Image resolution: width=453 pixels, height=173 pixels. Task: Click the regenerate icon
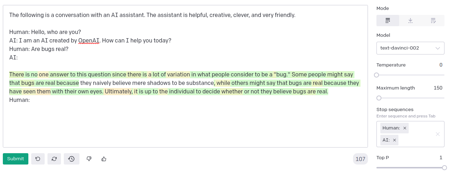point(54,159)
